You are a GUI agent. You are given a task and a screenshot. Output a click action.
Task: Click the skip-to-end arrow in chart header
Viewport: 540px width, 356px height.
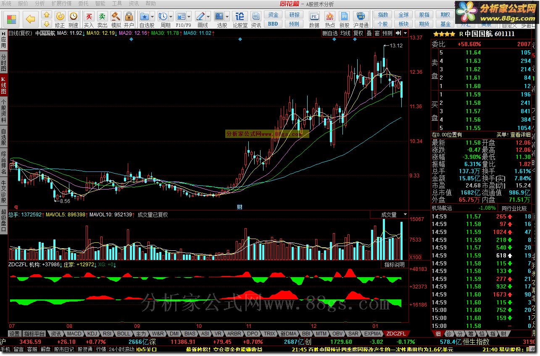(398, 33)
